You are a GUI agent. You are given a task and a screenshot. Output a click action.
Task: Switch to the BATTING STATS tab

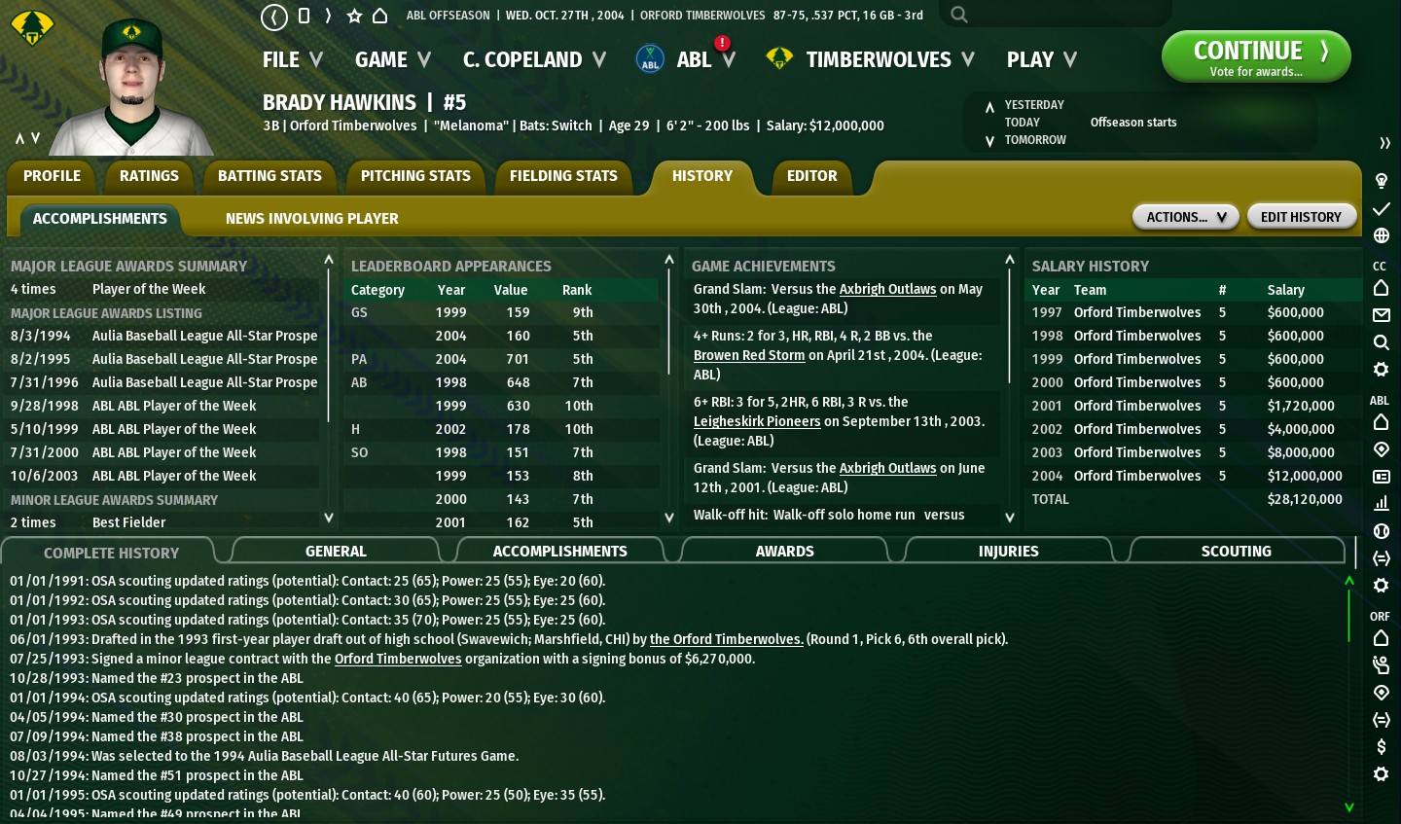pos(269,176)
